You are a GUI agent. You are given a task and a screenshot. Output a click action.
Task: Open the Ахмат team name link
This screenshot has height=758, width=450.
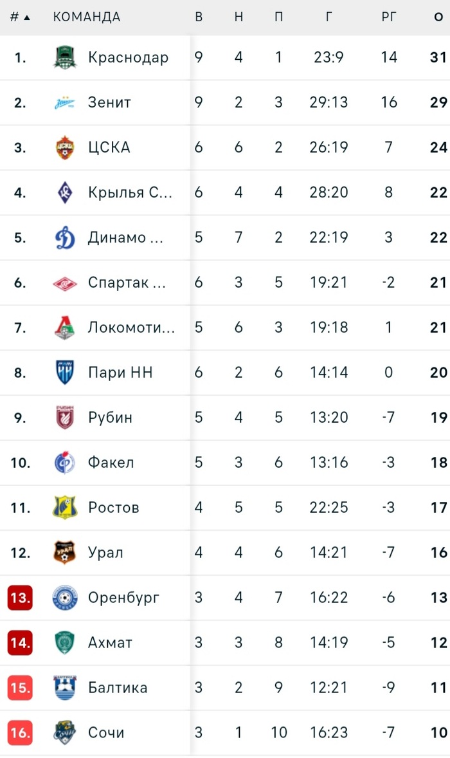click(111, 643)
